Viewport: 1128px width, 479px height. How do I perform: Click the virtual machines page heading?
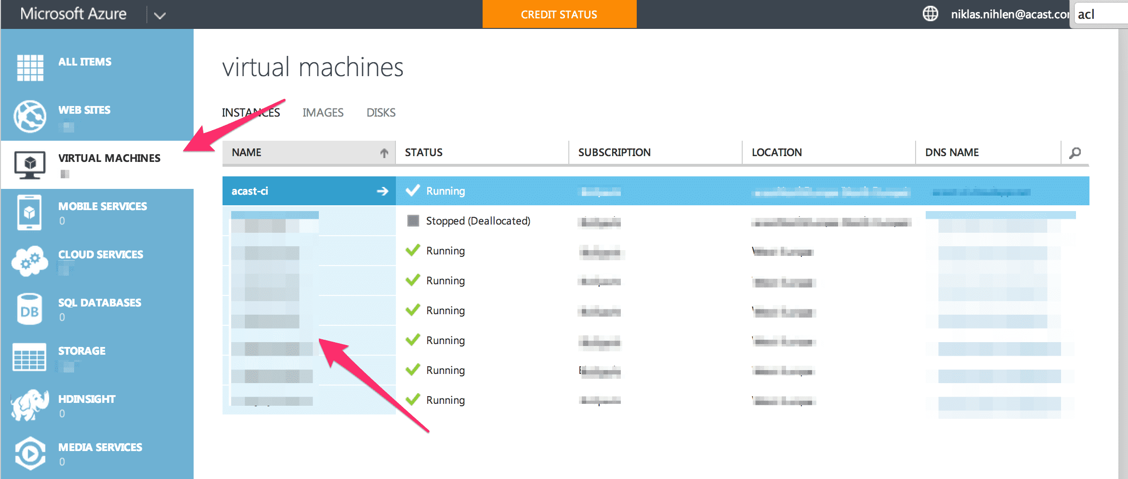(x=313, y=67)
